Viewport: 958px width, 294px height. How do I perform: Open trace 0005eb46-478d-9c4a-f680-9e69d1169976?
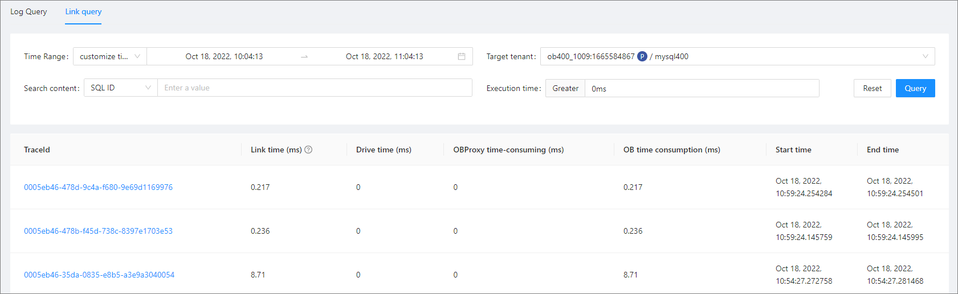[98, 187]
